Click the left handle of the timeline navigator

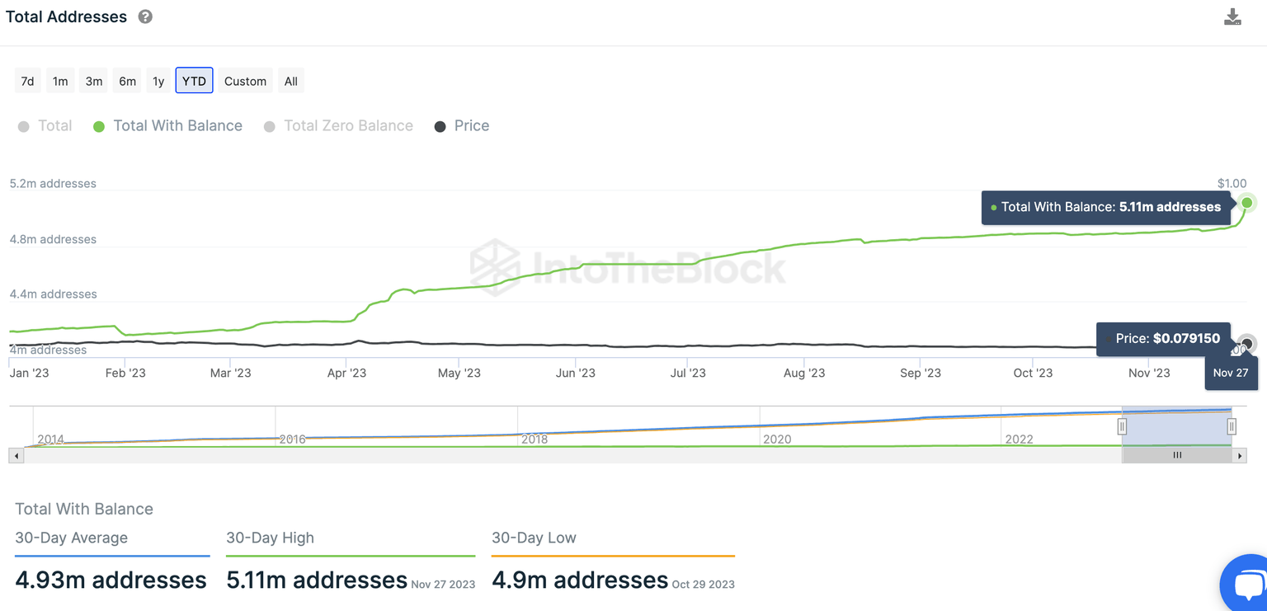pyautogui.click(x=1122, y=425)
